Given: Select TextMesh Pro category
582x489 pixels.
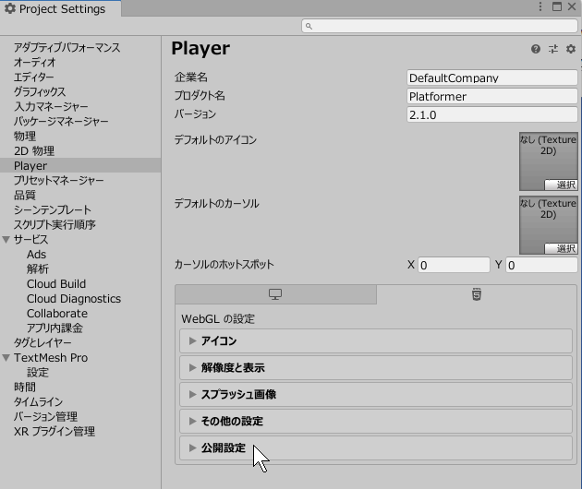Looking at the screenshot, I should 51,358.
